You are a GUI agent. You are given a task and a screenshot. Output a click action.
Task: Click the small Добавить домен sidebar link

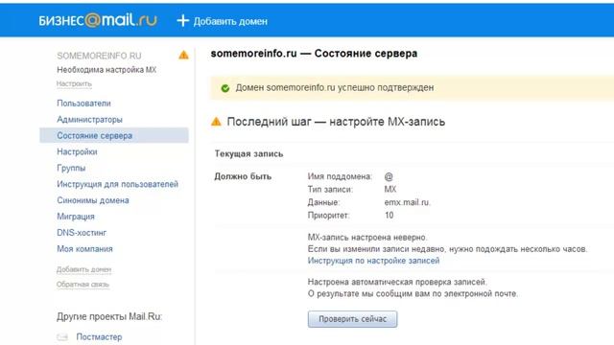pyautogui.click(x=83, y=269)
